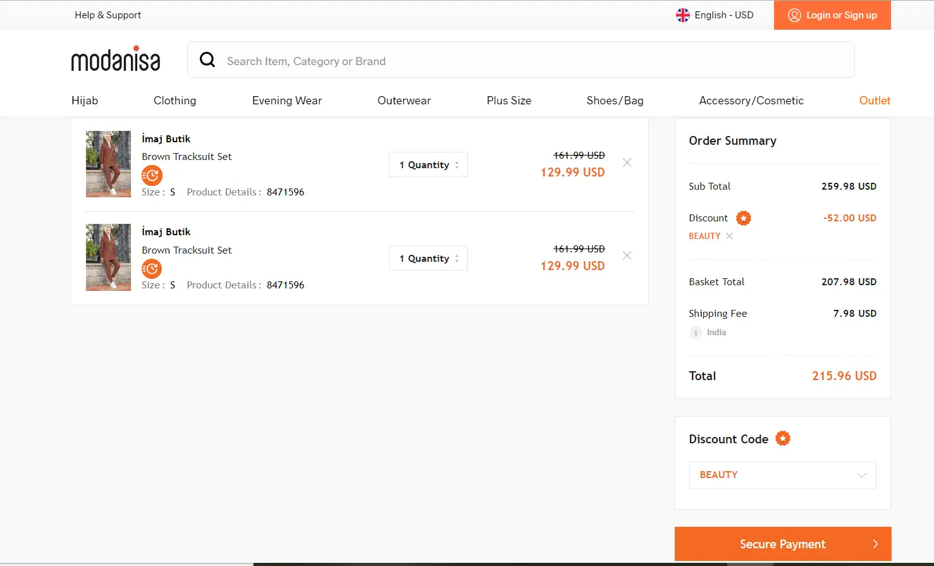Click orange star badge next to Discount

[744, 218]
